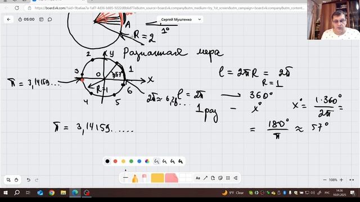This screenshot has height=202, width=360.
Task: Open the templates panel icon
Action: click(41, 20)
